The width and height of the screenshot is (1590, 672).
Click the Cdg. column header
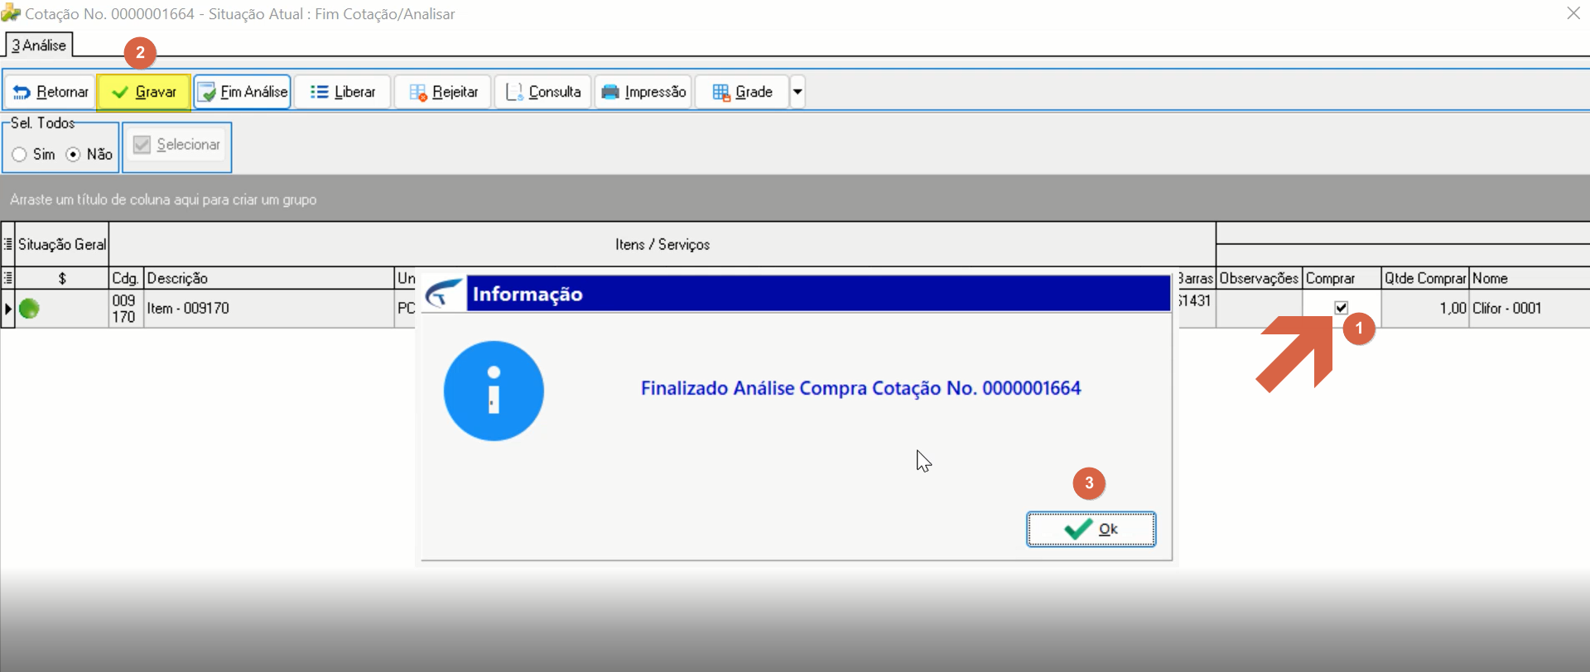point(126,278)
